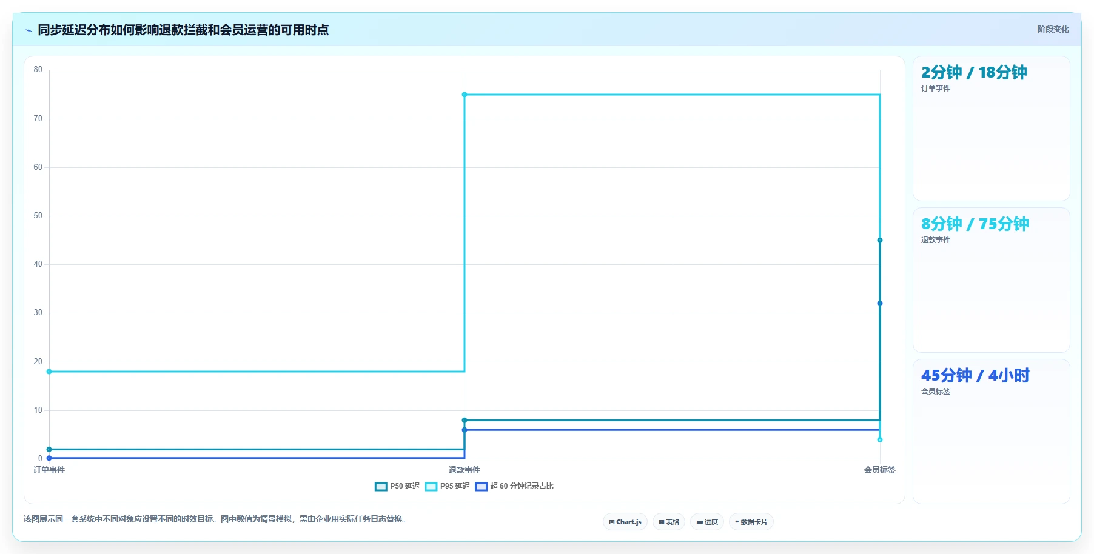Click the 退款事件 x-axis label
Image resolution: width=1094 pixels, height=554 pixels.
point(465,470)
